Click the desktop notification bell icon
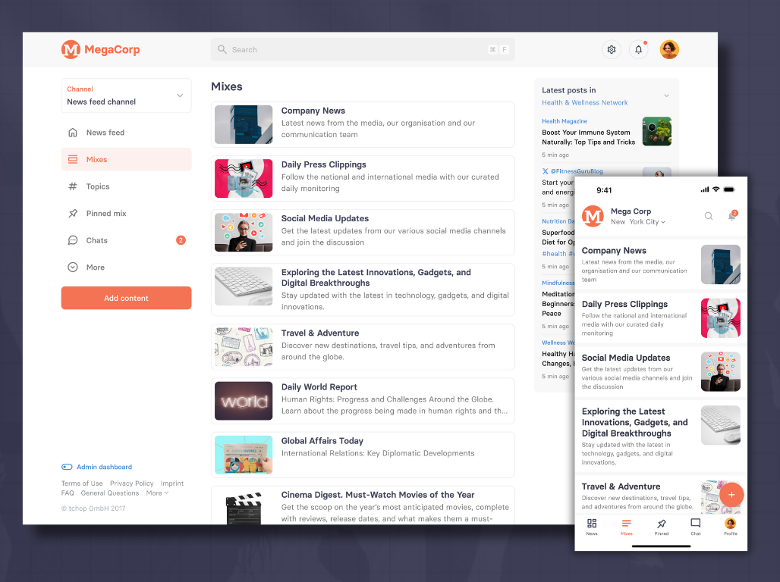Screen dimensions: 780x582 coord(638,50)
